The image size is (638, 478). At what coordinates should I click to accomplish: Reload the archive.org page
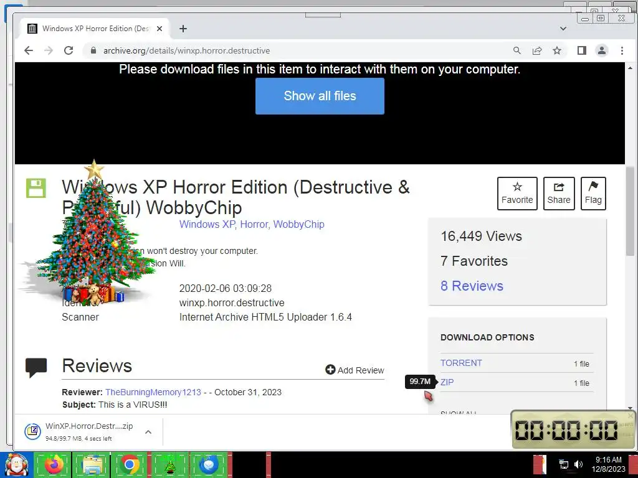(69, 50)
